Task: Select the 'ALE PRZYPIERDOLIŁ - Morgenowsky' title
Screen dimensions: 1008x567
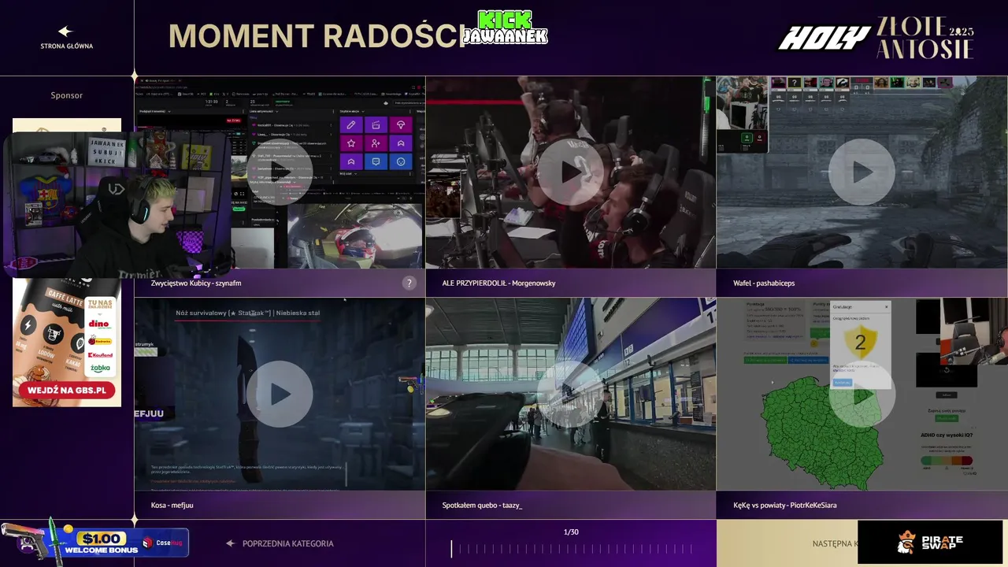Action: pos(498,283)
